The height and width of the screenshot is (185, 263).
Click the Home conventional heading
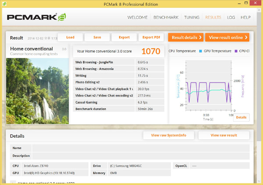pos(32,49)
